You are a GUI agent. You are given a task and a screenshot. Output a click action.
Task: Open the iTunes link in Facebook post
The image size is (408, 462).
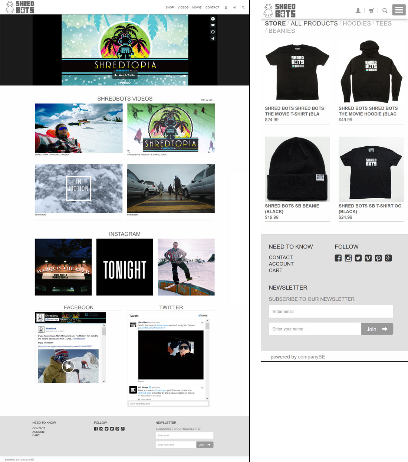[65, 346]
